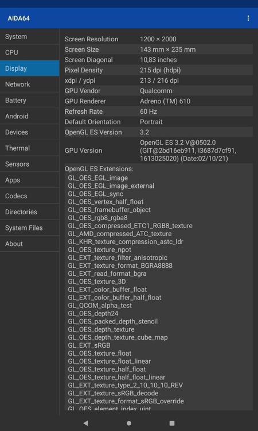258x431 pixels.
Task: Open the Network section
Action: [x=30, y=84]
